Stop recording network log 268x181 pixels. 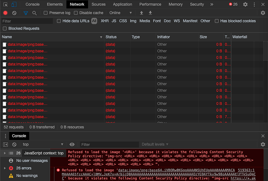coord(5,13)
